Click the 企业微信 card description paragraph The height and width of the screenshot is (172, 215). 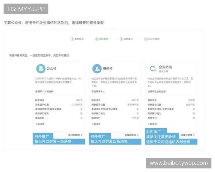(x=170, y=82)
